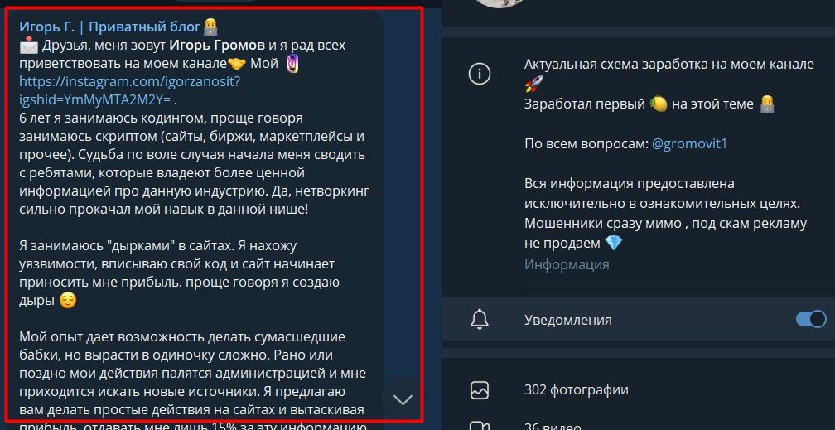Click the info circle icon
Screen dimensions: 835x430
(x=480, y=74)
